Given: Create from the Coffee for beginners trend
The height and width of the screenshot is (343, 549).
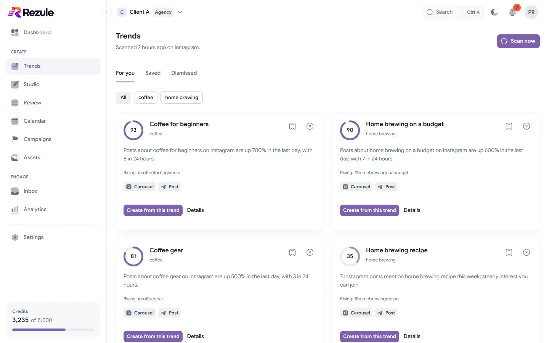Looking at the screenshot, I should 153,210.
